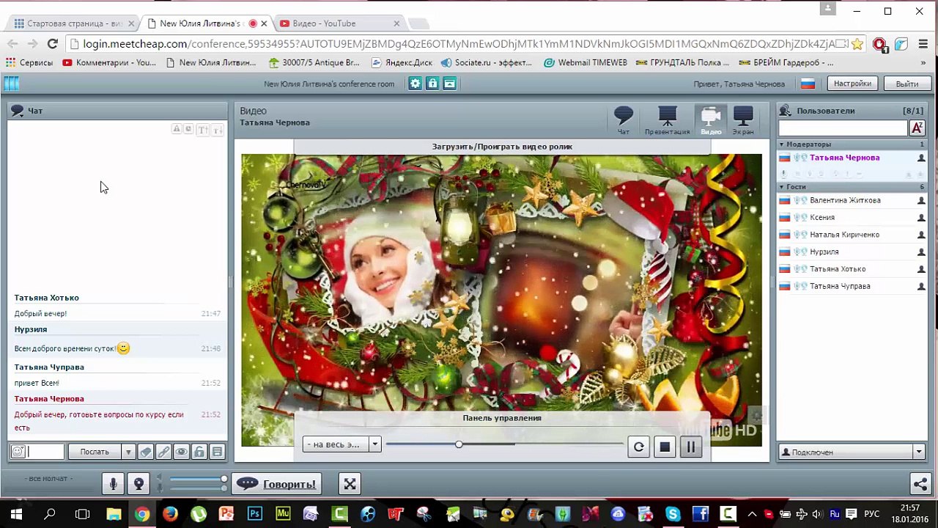The height and width of the screenshot is (528, 938).
Task: Open the Webmail TIMEWEB bookmark
Action: tap(586, 63)
